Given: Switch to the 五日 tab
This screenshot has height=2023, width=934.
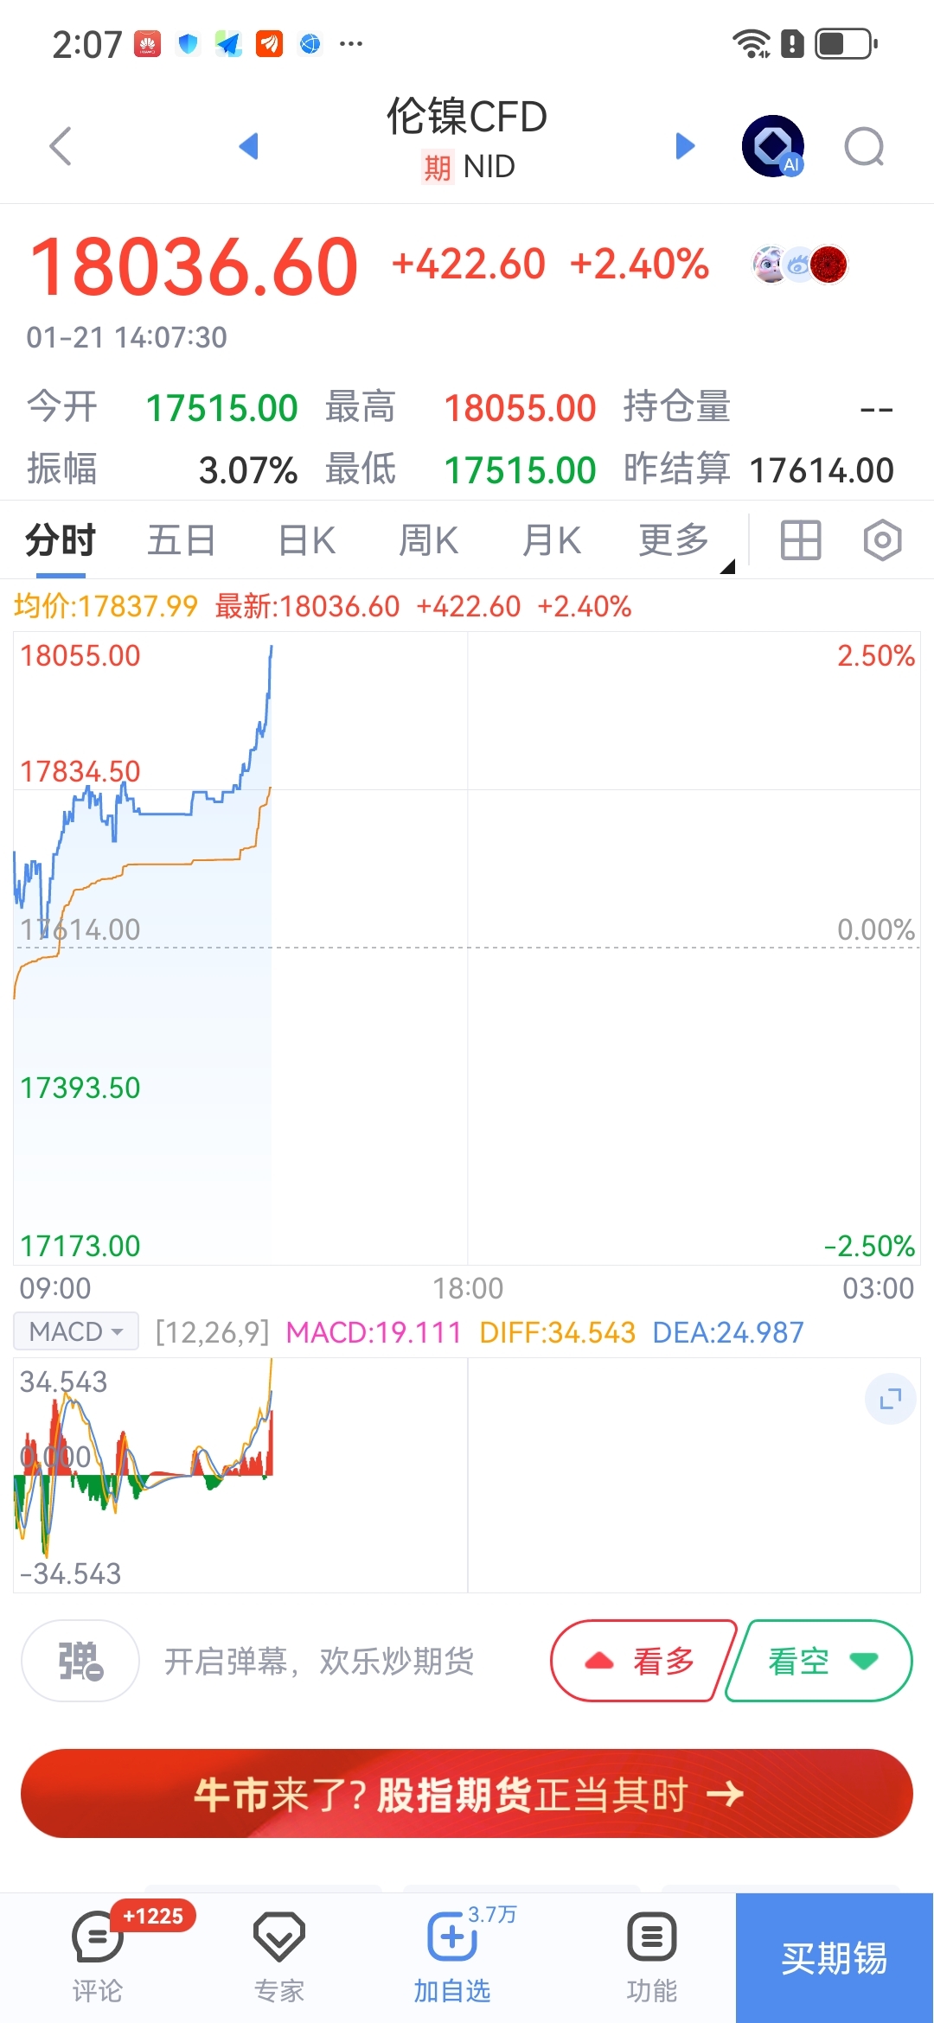Looking at the screenshot, I should 182,540.
